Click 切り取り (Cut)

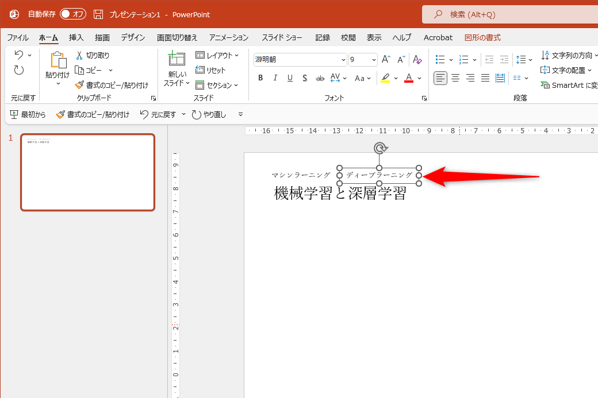(x=93, y=55)
